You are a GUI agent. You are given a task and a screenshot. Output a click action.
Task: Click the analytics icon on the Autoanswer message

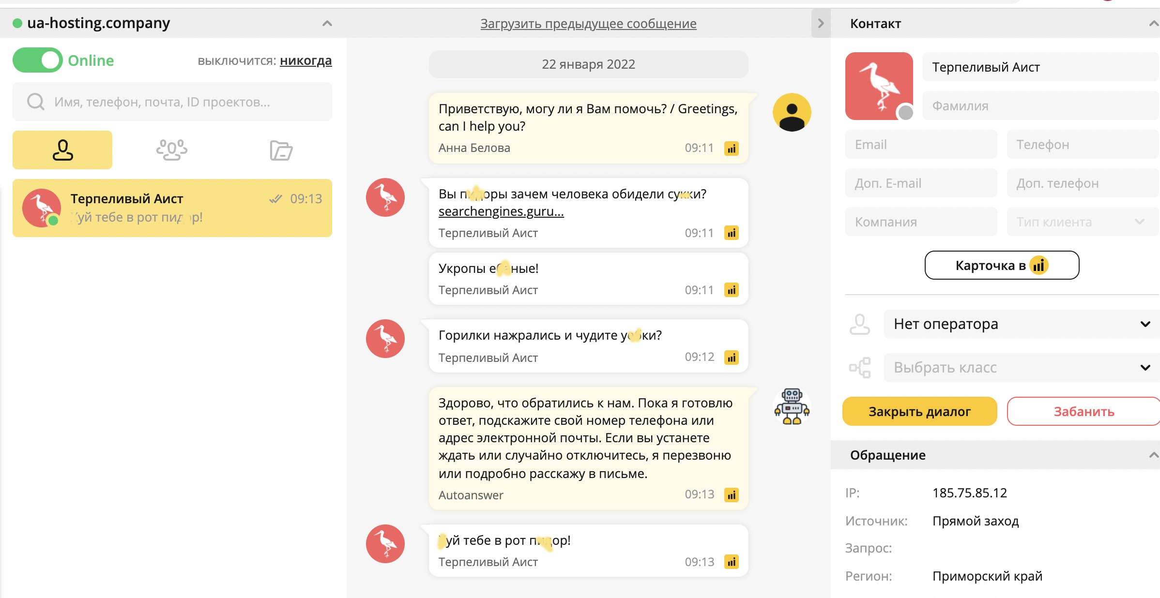(x=731, y=495)
